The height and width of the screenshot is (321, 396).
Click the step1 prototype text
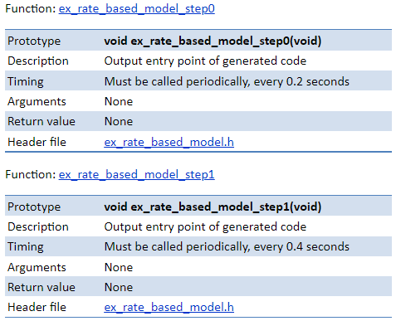click(x=213, y=207)
